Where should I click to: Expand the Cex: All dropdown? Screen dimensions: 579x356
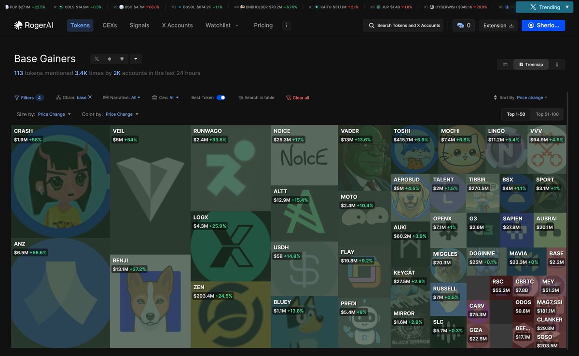pyautogui.click(x=165, y=97)
